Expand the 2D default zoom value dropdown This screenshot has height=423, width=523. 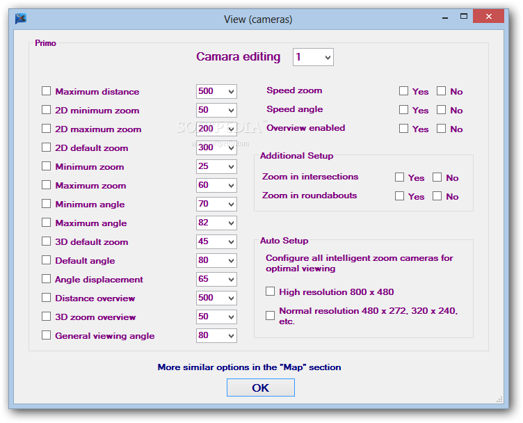[216, 147]
